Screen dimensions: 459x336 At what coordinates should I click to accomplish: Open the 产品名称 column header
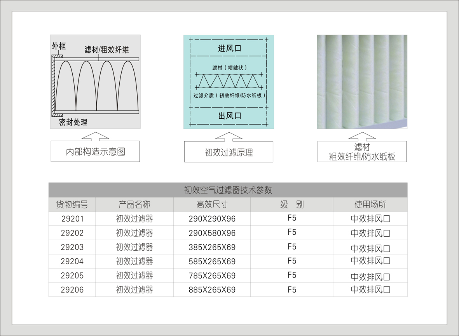[134, 204]
